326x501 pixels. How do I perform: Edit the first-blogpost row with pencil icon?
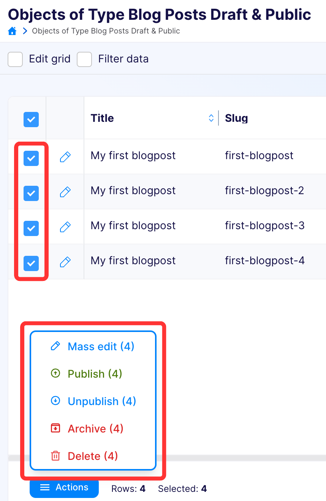[x=65, y=157]
